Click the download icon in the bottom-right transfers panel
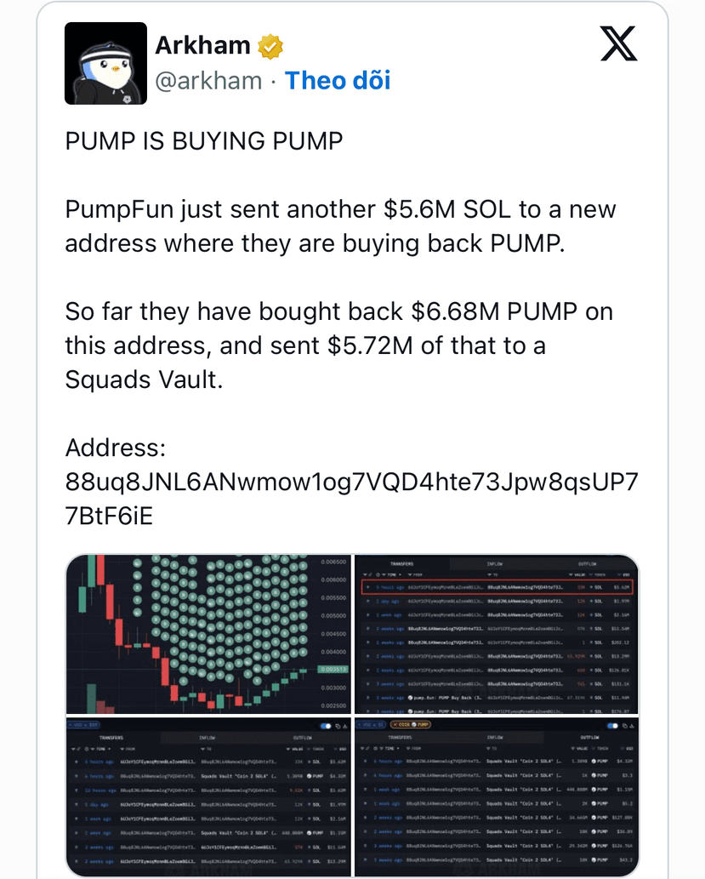This screenshot has height=879, width=705. click(632, 726)
